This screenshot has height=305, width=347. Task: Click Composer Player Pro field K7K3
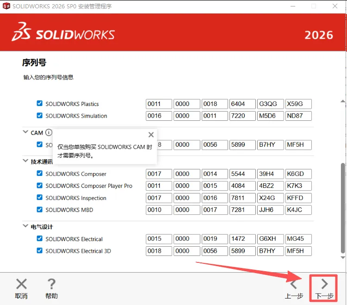tap(298, 186)
